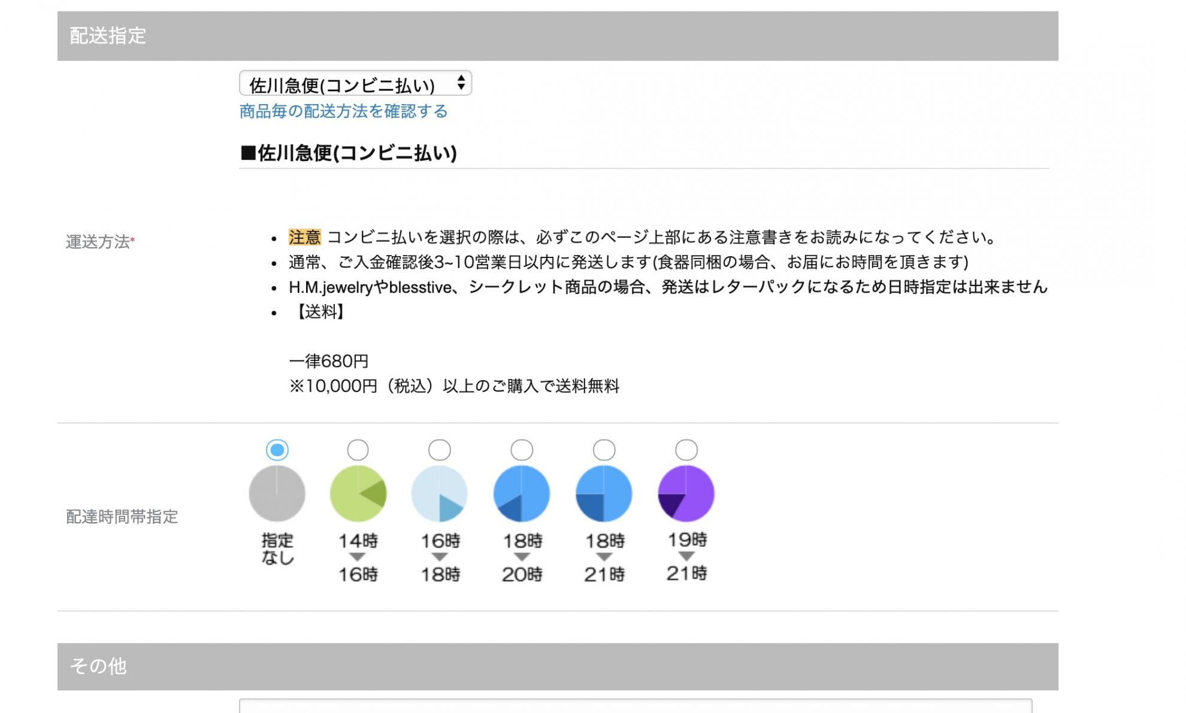Click the blue 18時–20時 pie chart icon

click(522, 493)
